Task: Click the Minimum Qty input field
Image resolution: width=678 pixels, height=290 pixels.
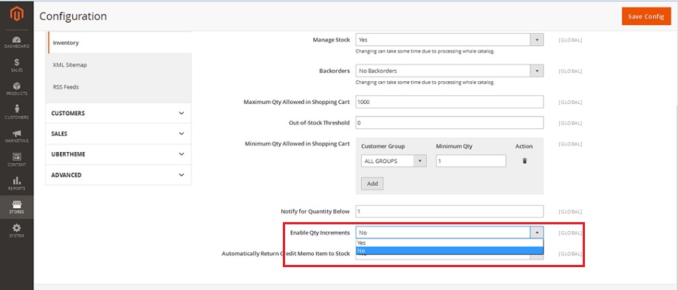Action: pyautogui.click(x=471, y=161)
